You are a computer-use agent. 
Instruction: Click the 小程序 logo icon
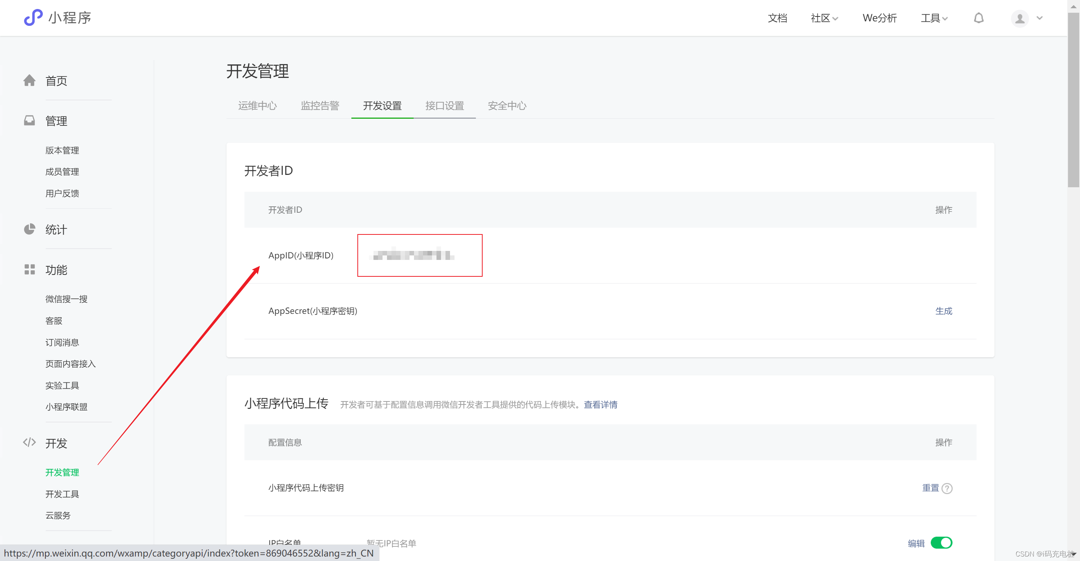33,18
